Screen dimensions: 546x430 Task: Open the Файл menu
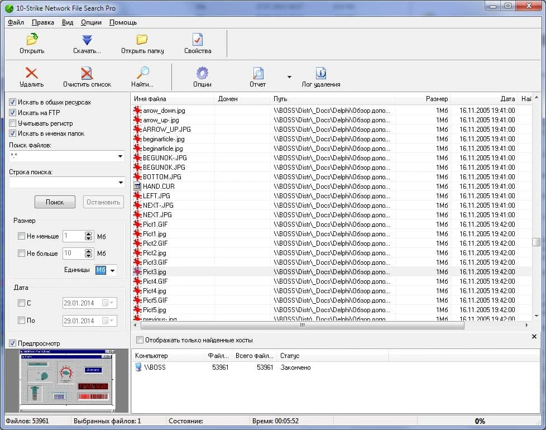click(x=16, y=22)
